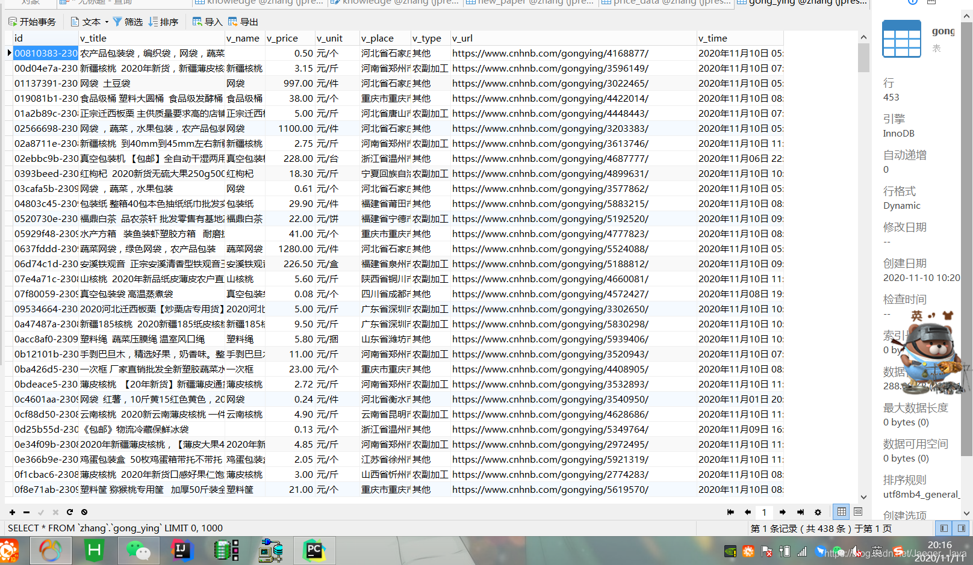Viewport: 973px width, 565px height.
Task: Open WeChat from the taskbar
Action: click(138, 550)
